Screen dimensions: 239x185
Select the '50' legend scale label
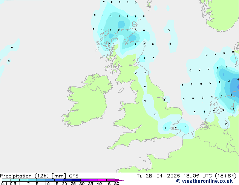click(116, 183)
